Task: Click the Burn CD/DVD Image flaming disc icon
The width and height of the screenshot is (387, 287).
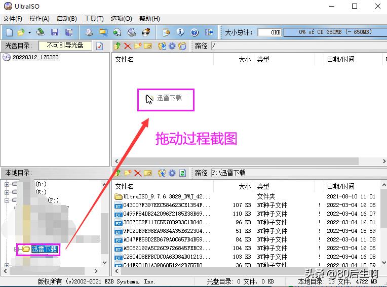Action: [x=146, y=32]
